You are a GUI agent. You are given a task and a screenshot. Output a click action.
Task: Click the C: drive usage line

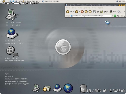[14, 23]
